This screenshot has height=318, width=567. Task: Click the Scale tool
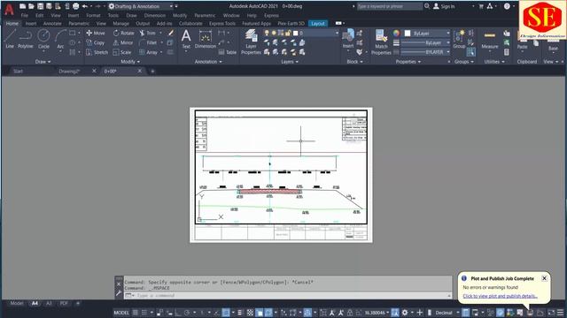pos(122,52)
